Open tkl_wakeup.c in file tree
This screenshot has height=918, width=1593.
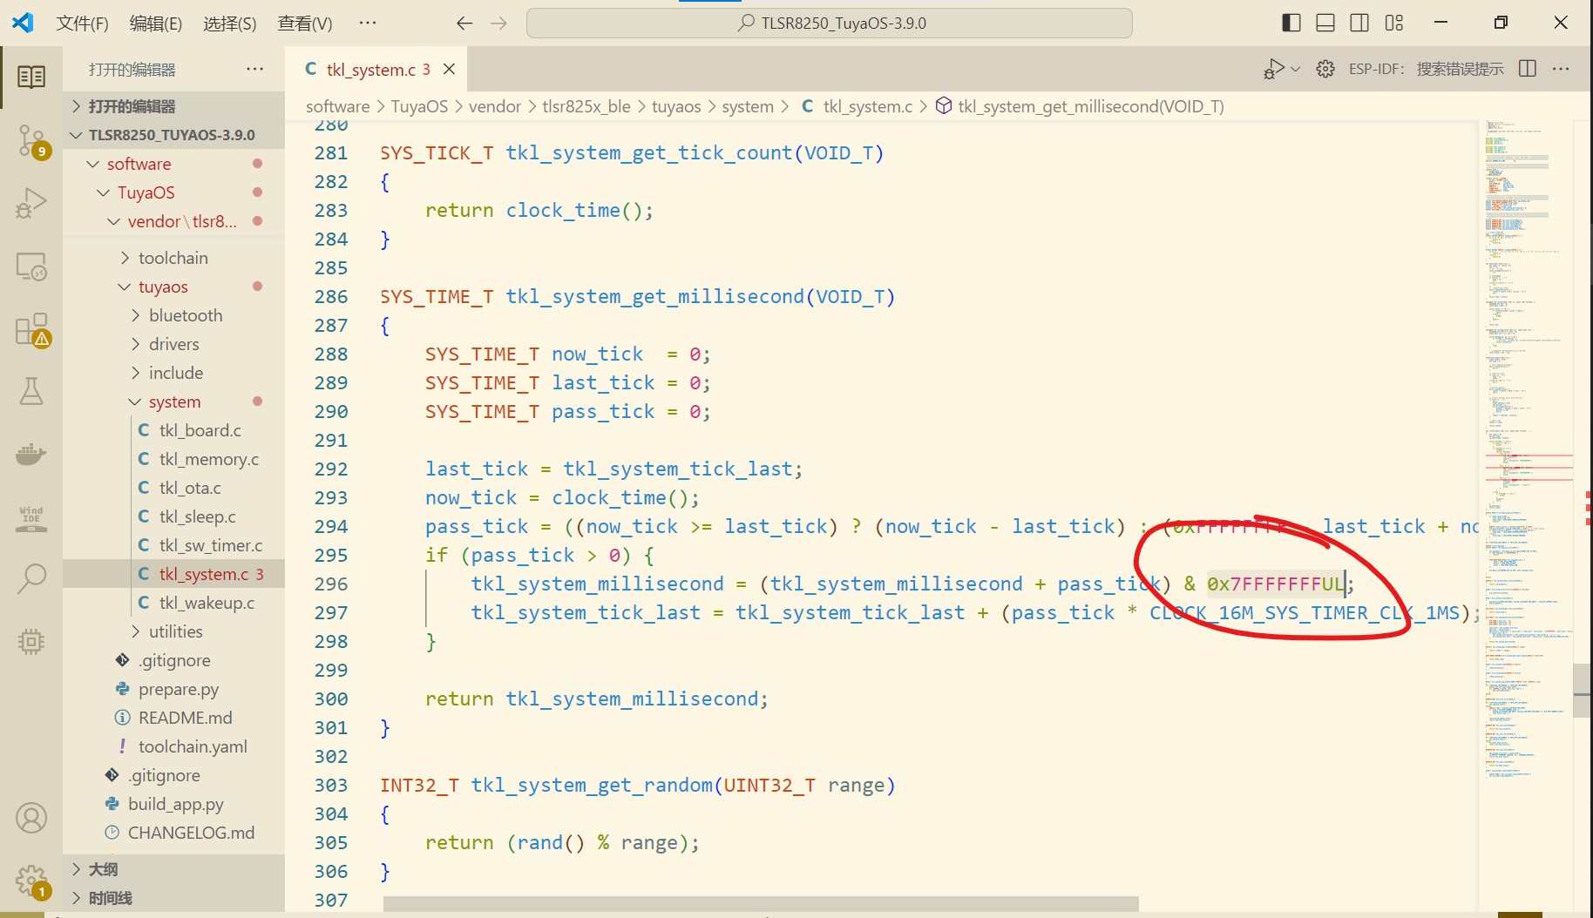pyautogui.click(x=173, y=603)
